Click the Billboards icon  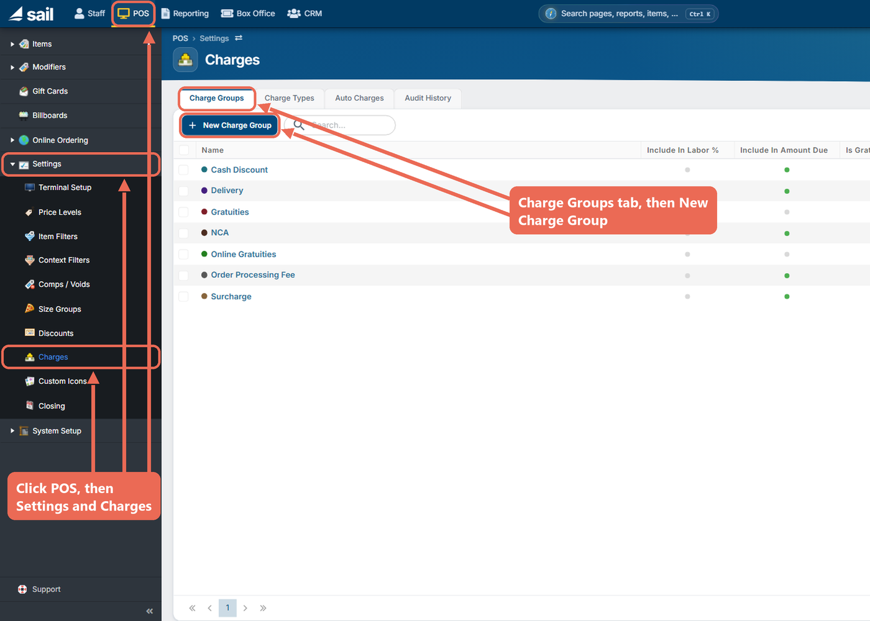pyautogui.click(x=24, y=116)
